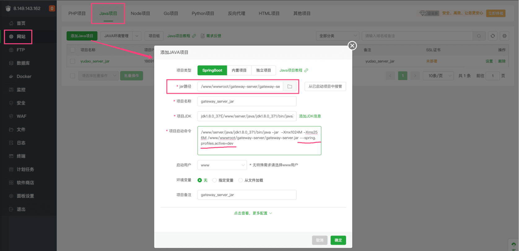Open the 首页 home page in sidebar
The image size is (519, 251).
(x=21, y=23)
